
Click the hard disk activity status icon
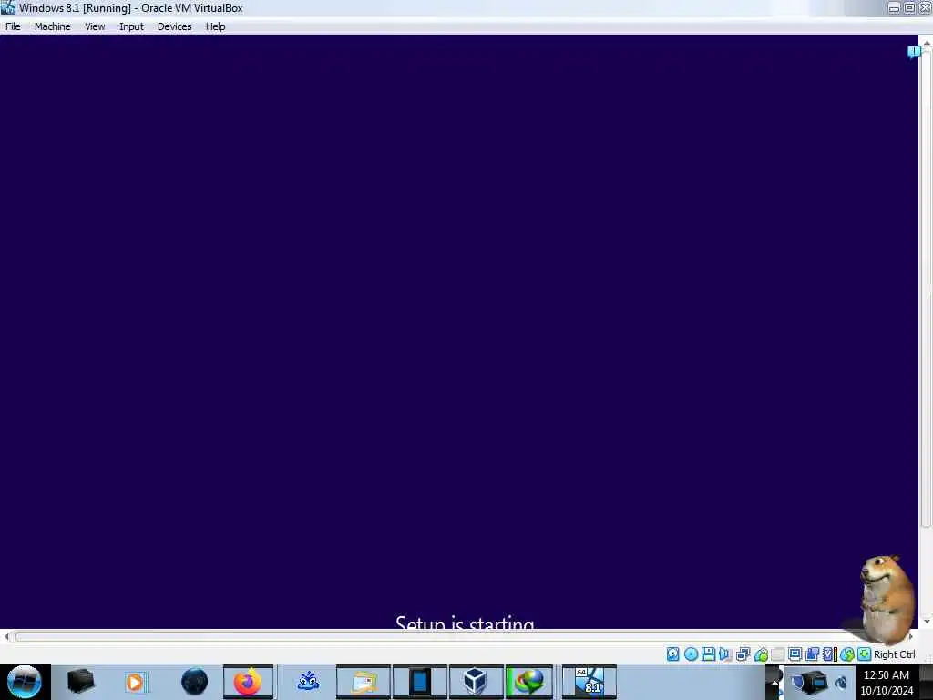click(x=673, y=654)
